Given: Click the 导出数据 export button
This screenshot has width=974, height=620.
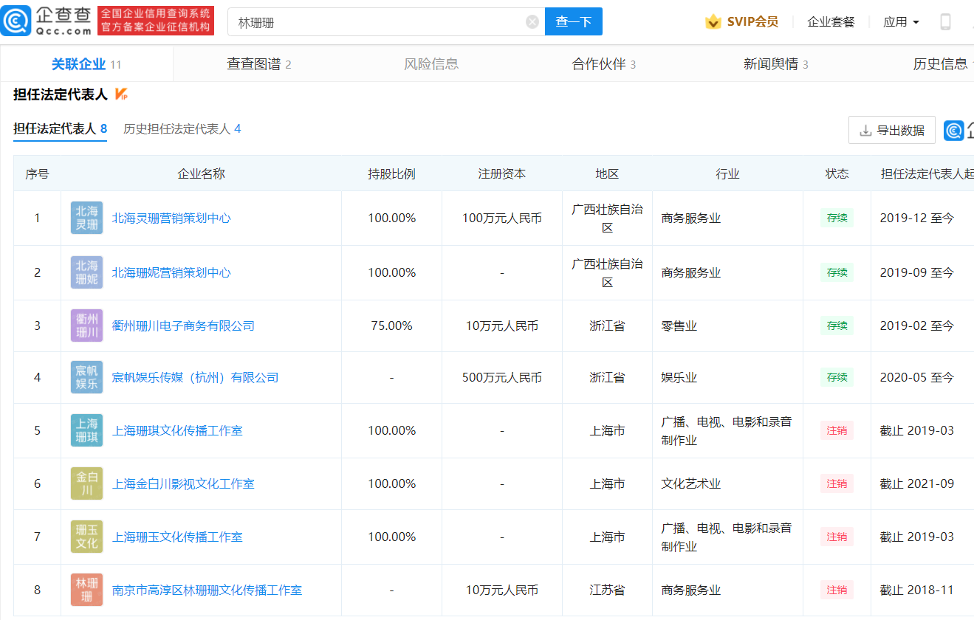Looking at the screenshot, I should [892, 131].
